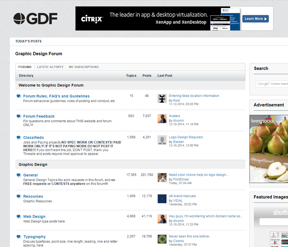This screenshot has height=247, width=288.
Task: Open dixonik's avatar in Web Design row
Action: coord(162,219)
